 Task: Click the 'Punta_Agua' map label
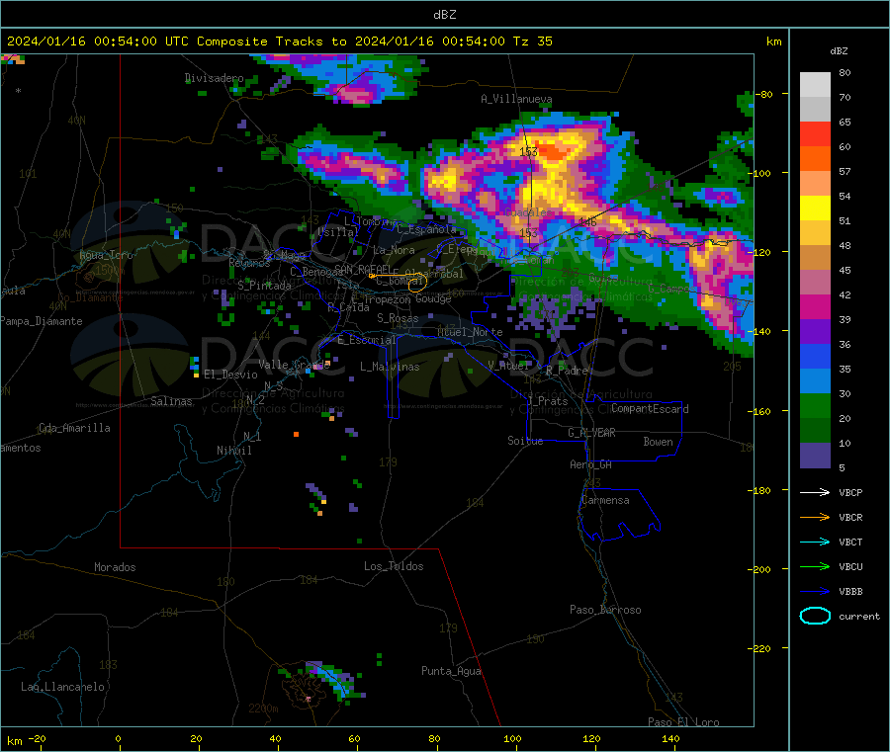pos(451,671)
